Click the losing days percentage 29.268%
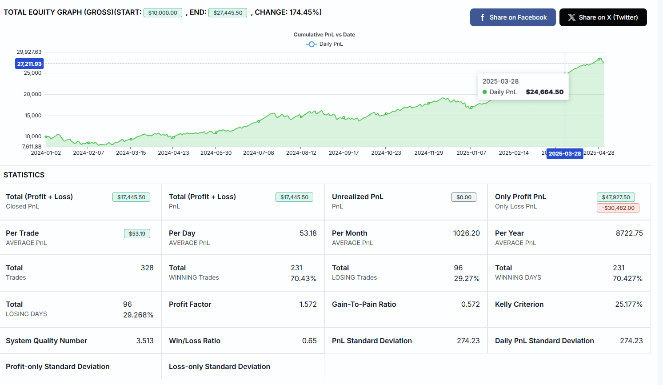This screenshot has height=385, width=663. click(138, 315)
